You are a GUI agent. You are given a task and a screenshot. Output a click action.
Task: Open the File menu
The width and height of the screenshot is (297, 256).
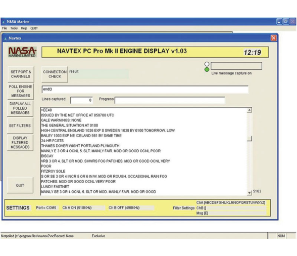click(5, 28)
